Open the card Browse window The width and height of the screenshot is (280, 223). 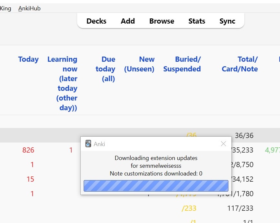[x=162, y=21]
